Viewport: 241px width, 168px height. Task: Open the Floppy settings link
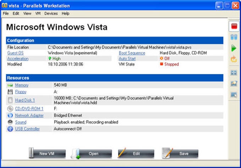tap(21, 92)
